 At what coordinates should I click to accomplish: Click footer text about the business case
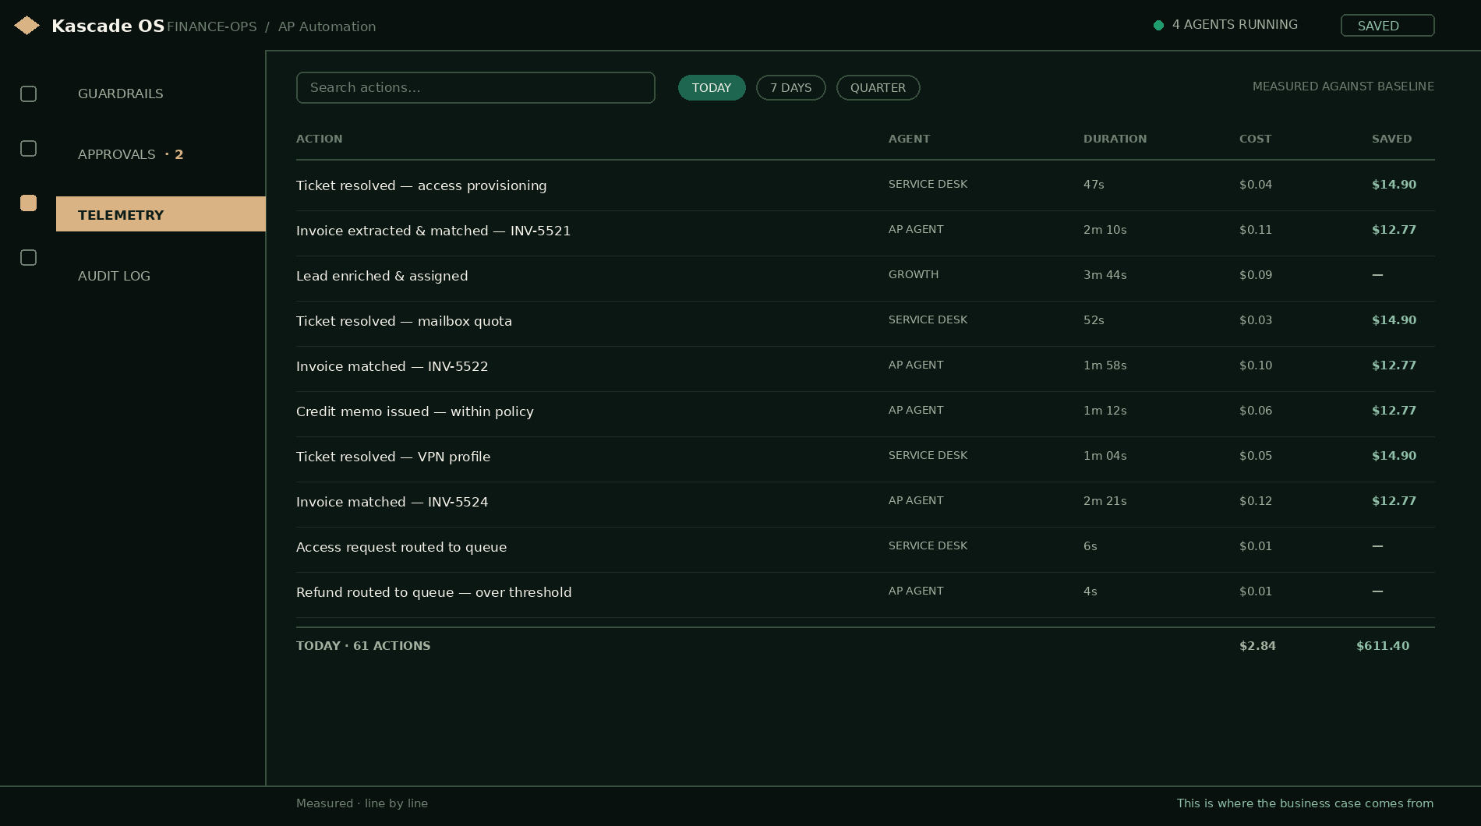[x=1305, y=803]
